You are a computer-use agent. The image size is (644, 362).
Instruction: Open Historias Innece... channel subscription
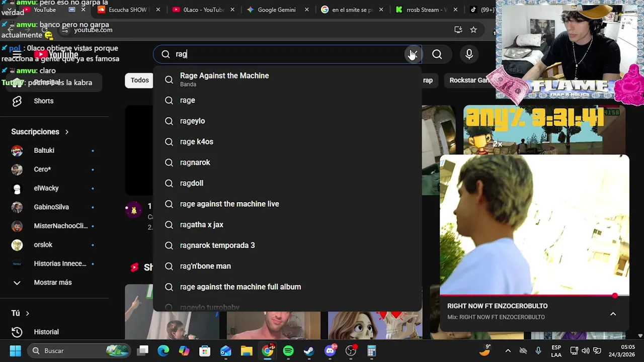point(54,263)
